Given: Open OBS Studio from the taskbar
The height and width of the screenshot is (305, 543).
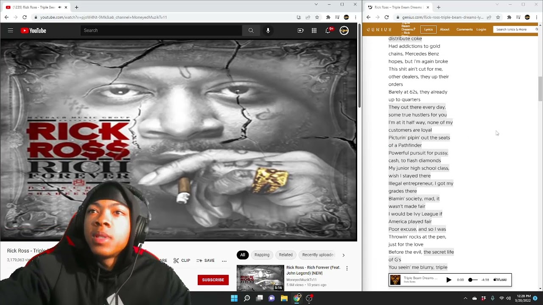Looking at the screenshot, I should 309,298.
